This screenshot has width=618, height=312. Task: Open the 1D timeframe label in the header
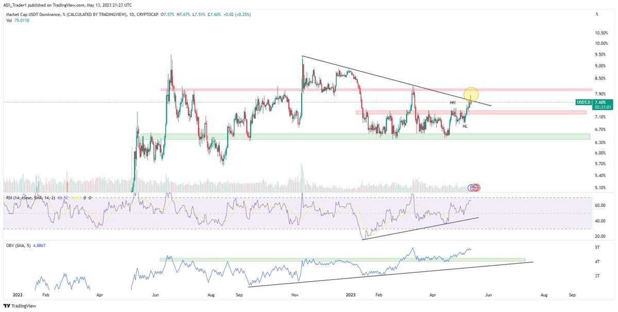130,14
